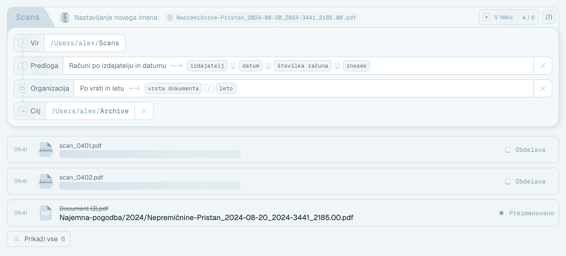
Task: Select the Organizacija label
Action: click(x=50, y=88)
